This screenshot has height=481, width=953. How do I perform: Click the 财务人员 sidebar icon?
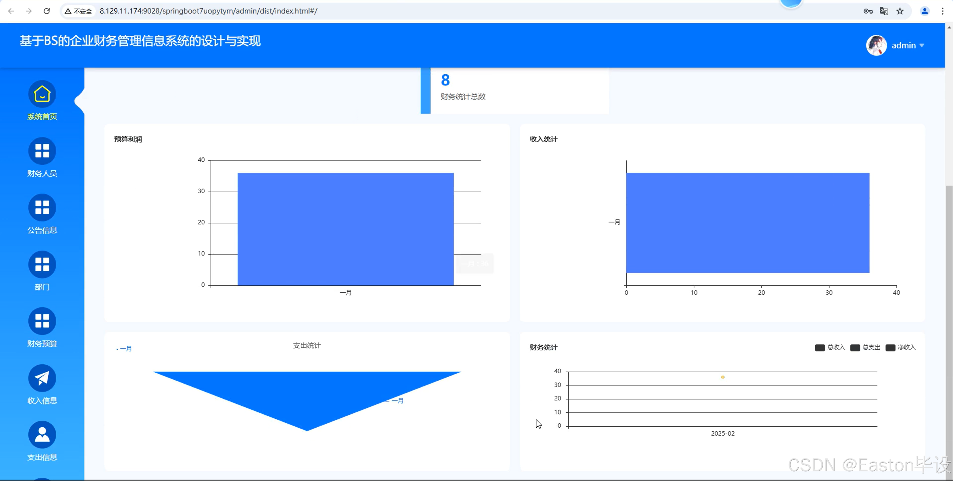(x=42, y=151)
